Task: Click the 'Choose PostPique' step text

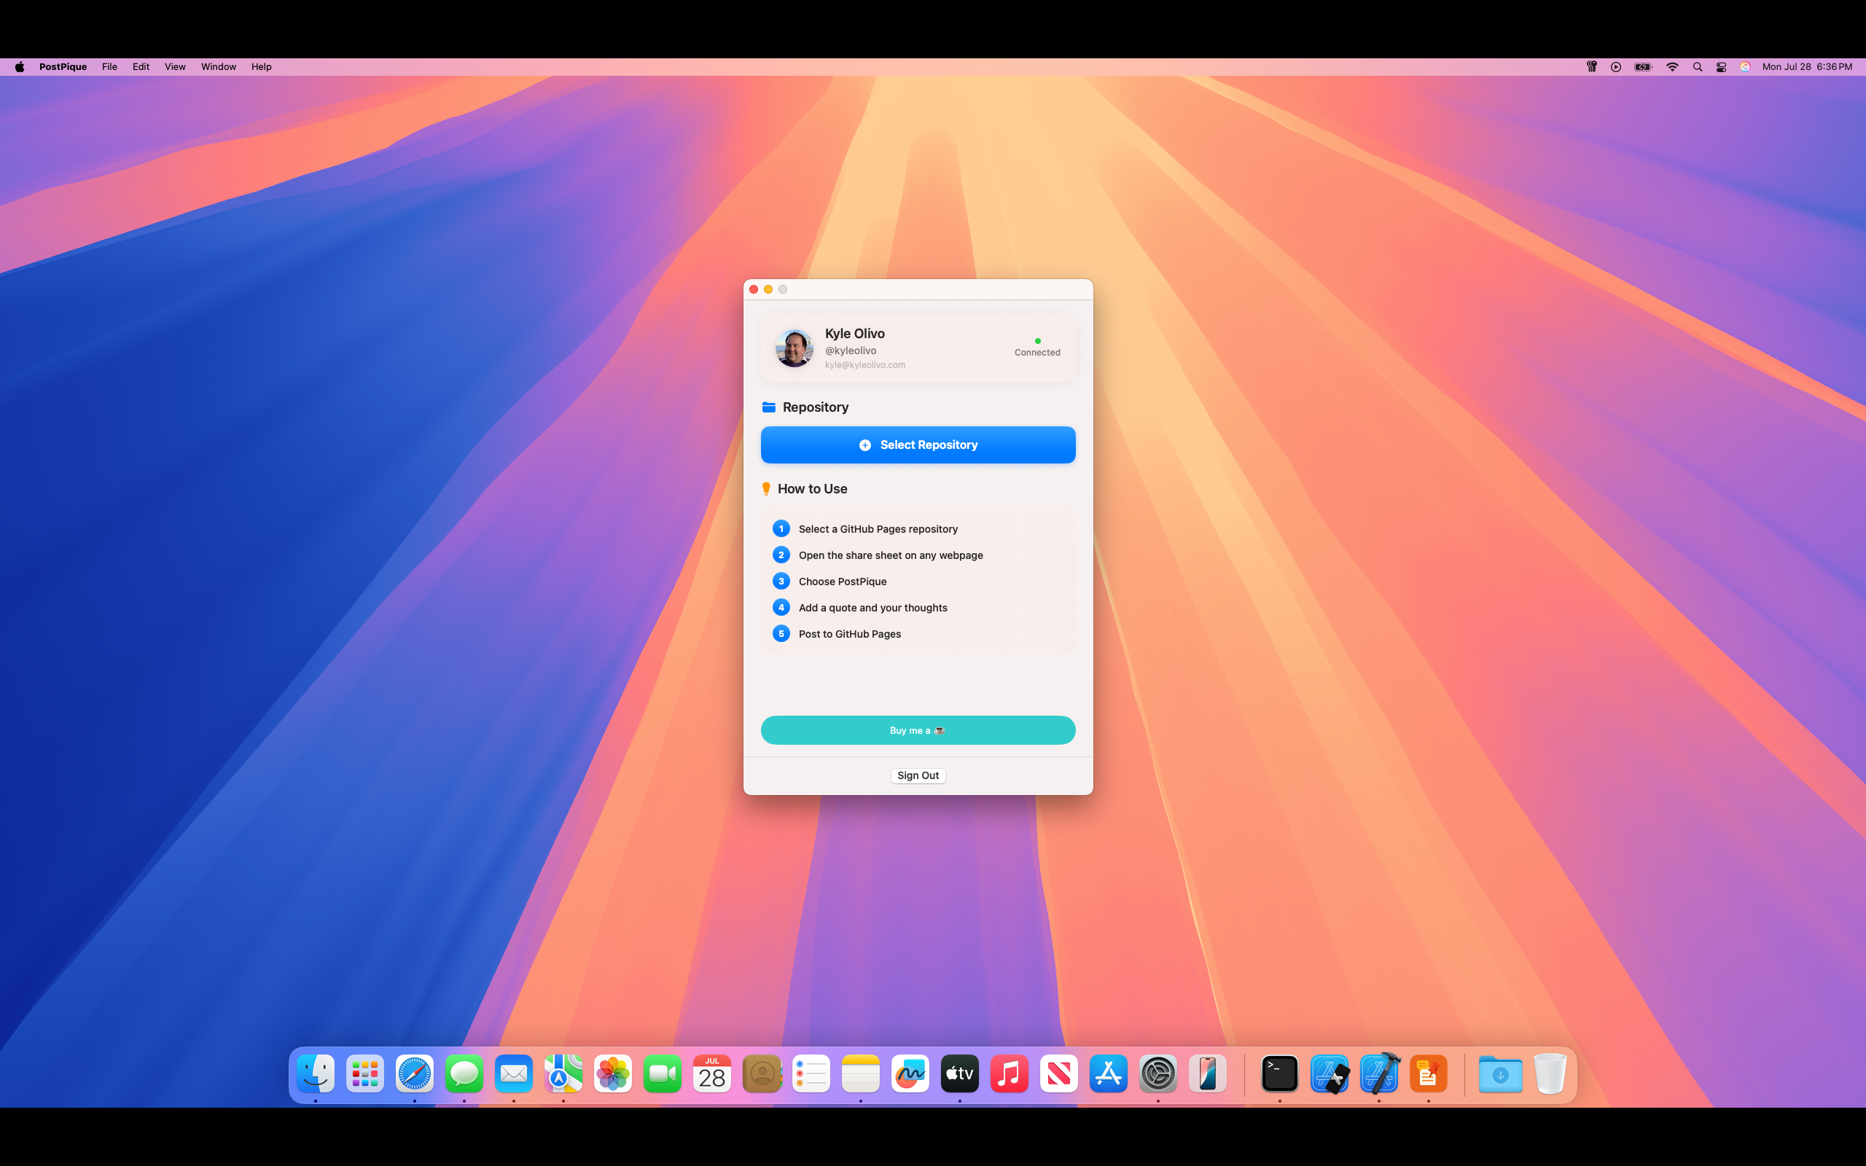Action: click(843, 582)
